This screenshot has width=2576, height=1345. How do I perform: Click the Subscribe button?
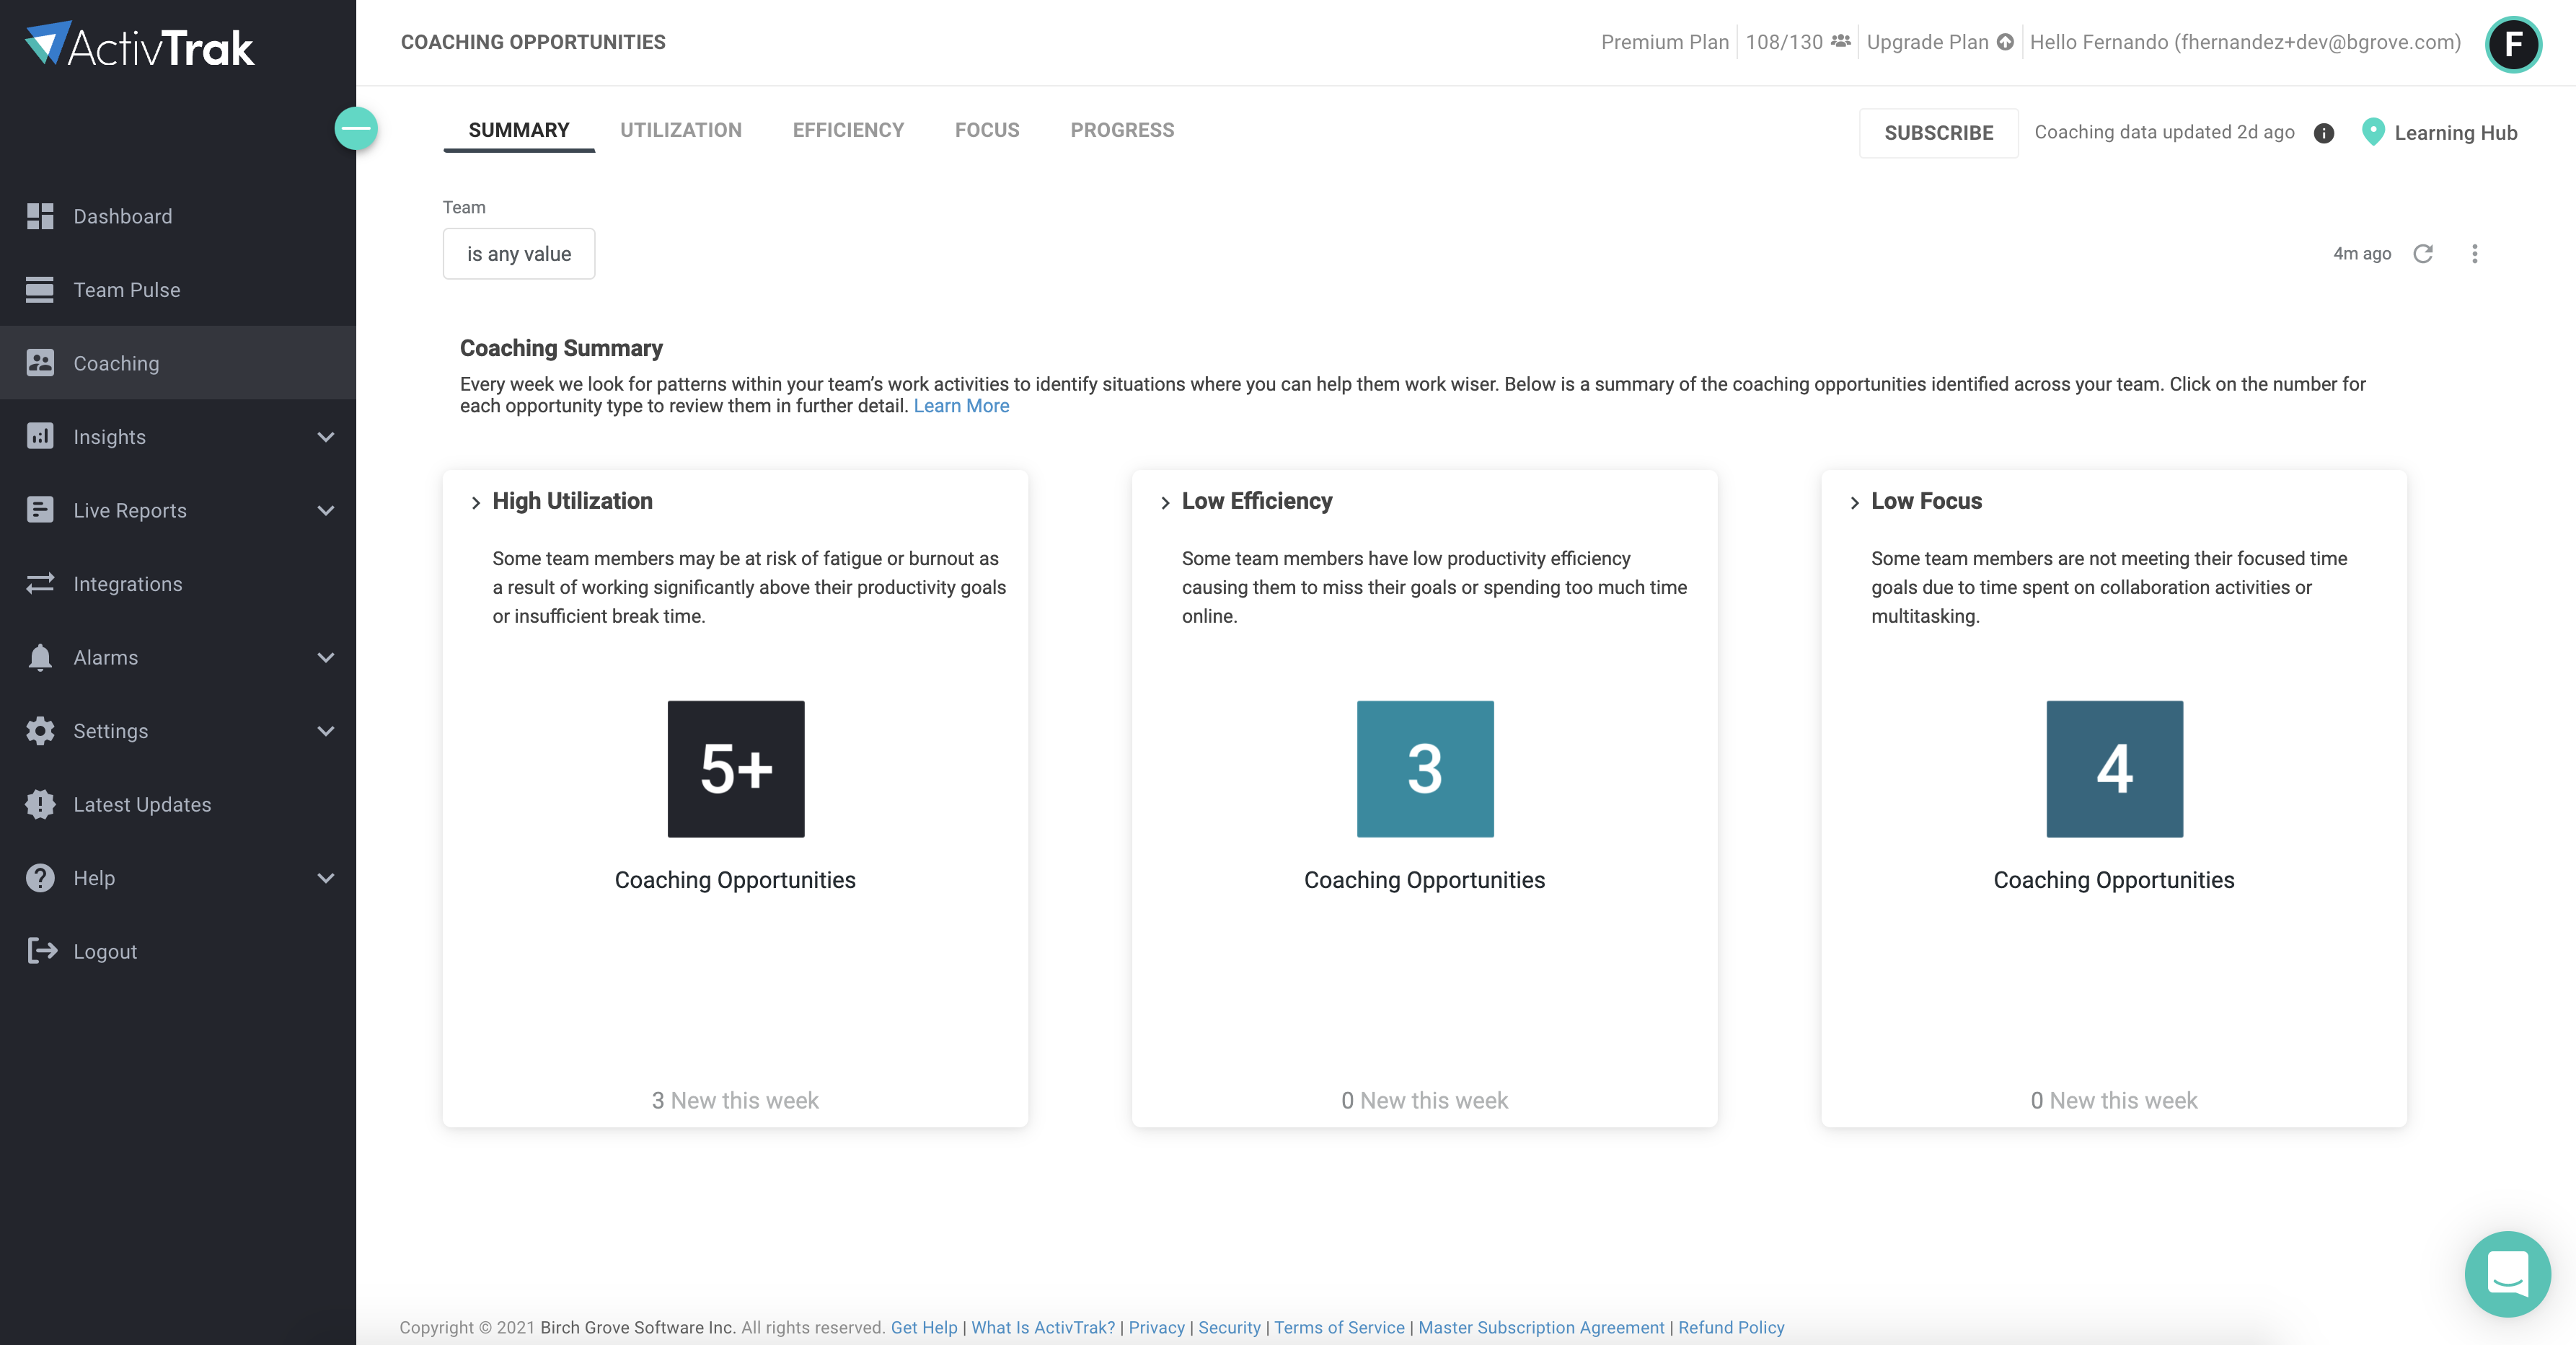[1938, 133]
